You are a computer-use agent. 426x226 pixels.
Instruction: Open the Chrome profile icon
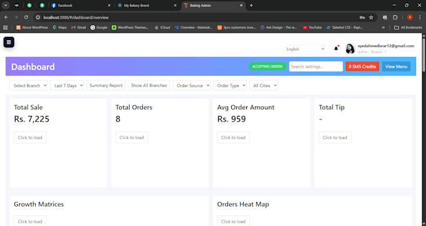pyautogui.click(x=410, y=17)
